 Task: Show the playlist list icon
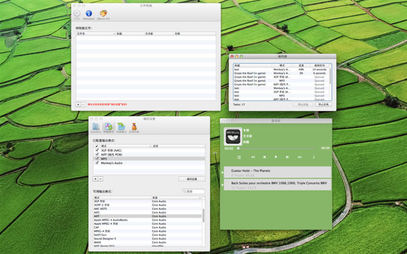tap(239, 157)
